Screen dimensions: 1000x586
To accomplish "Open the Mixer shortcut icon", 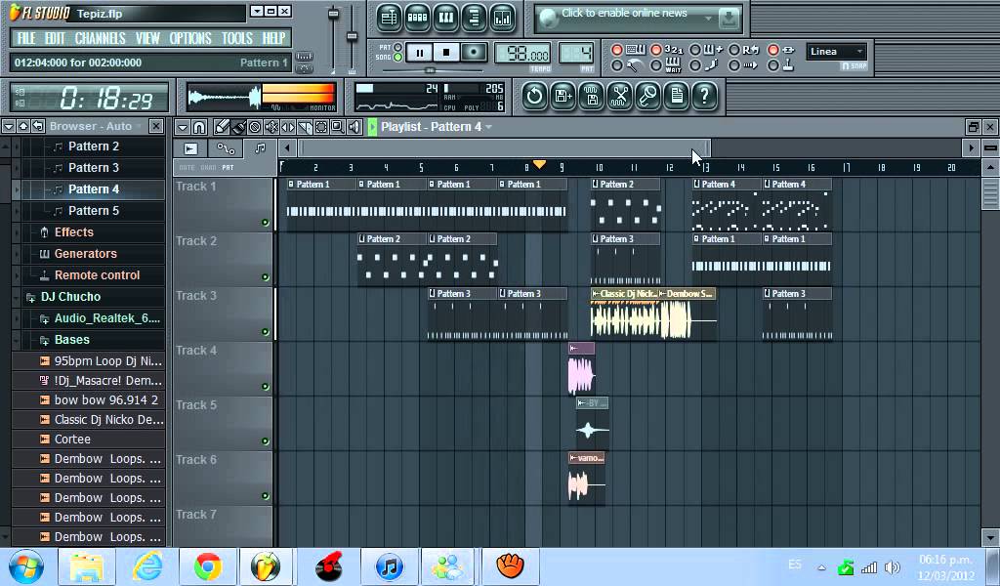I will pyautogui.click(x=503, y=19).
